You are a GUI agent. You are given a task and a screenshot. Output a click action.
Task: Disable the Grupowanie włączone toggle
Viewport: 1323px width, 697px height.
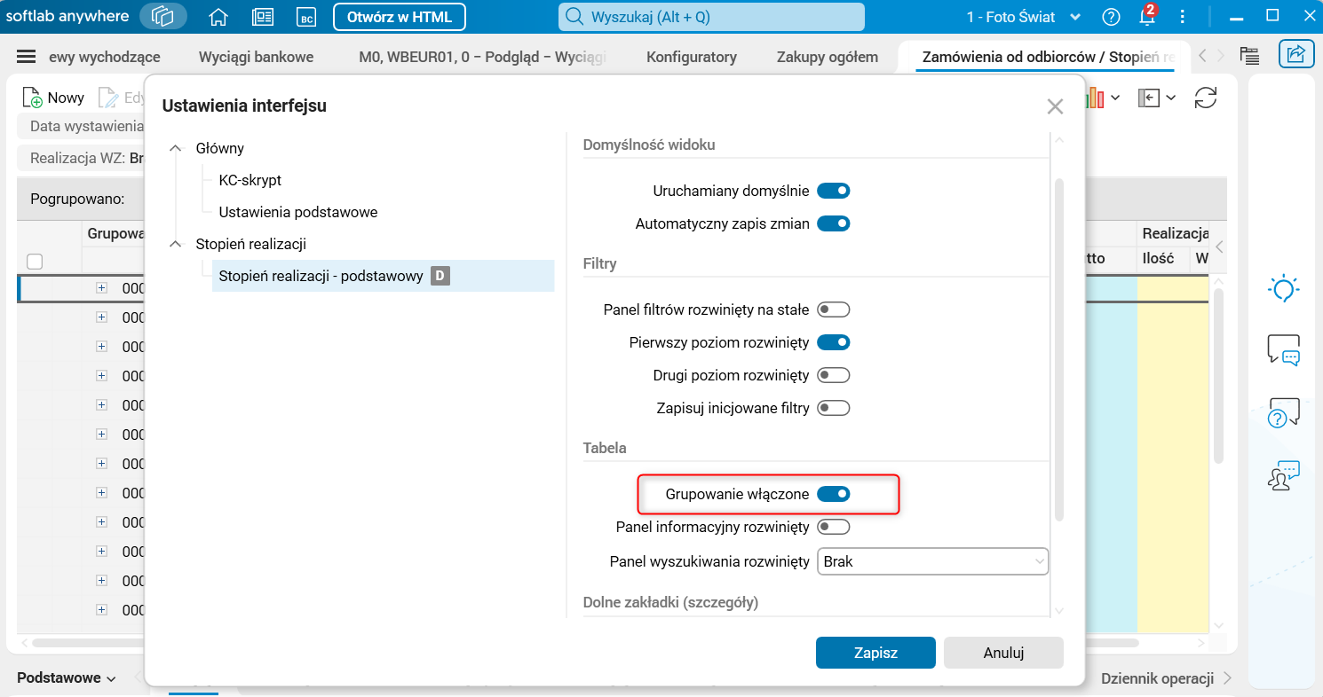click(x=833, y=494)
